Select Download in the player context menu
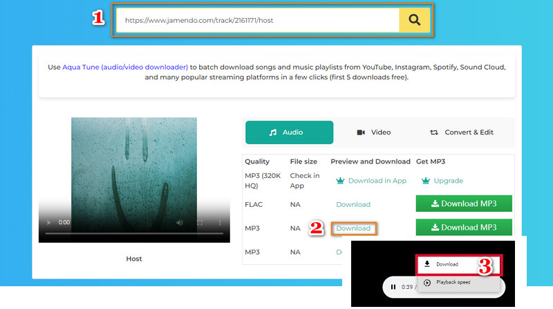Viewport: 553px width, 309px height. tap(458, 264)
